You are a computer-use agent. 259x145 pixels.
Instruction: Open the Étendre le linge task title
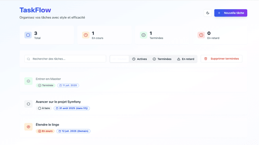click(47, 124)
